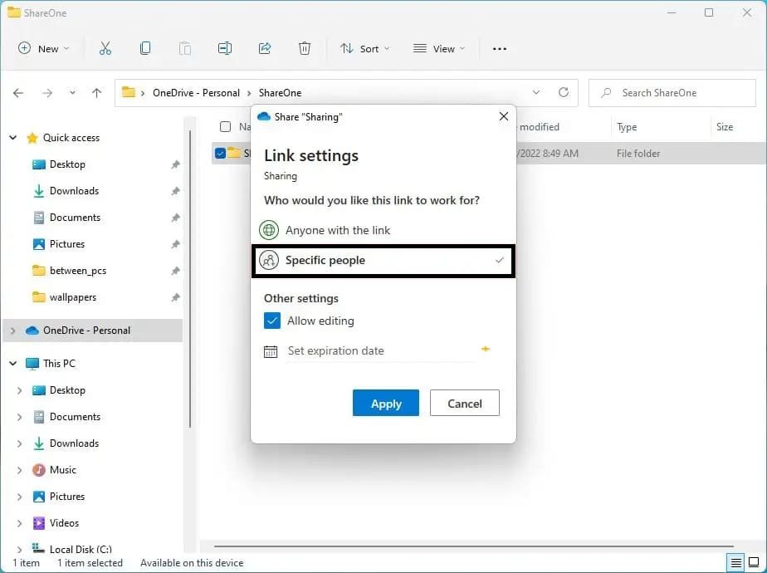The height and width of the screenshot is (573, 767).
Task: Click the Search ShareOne box
Action: tap(672, 93)
